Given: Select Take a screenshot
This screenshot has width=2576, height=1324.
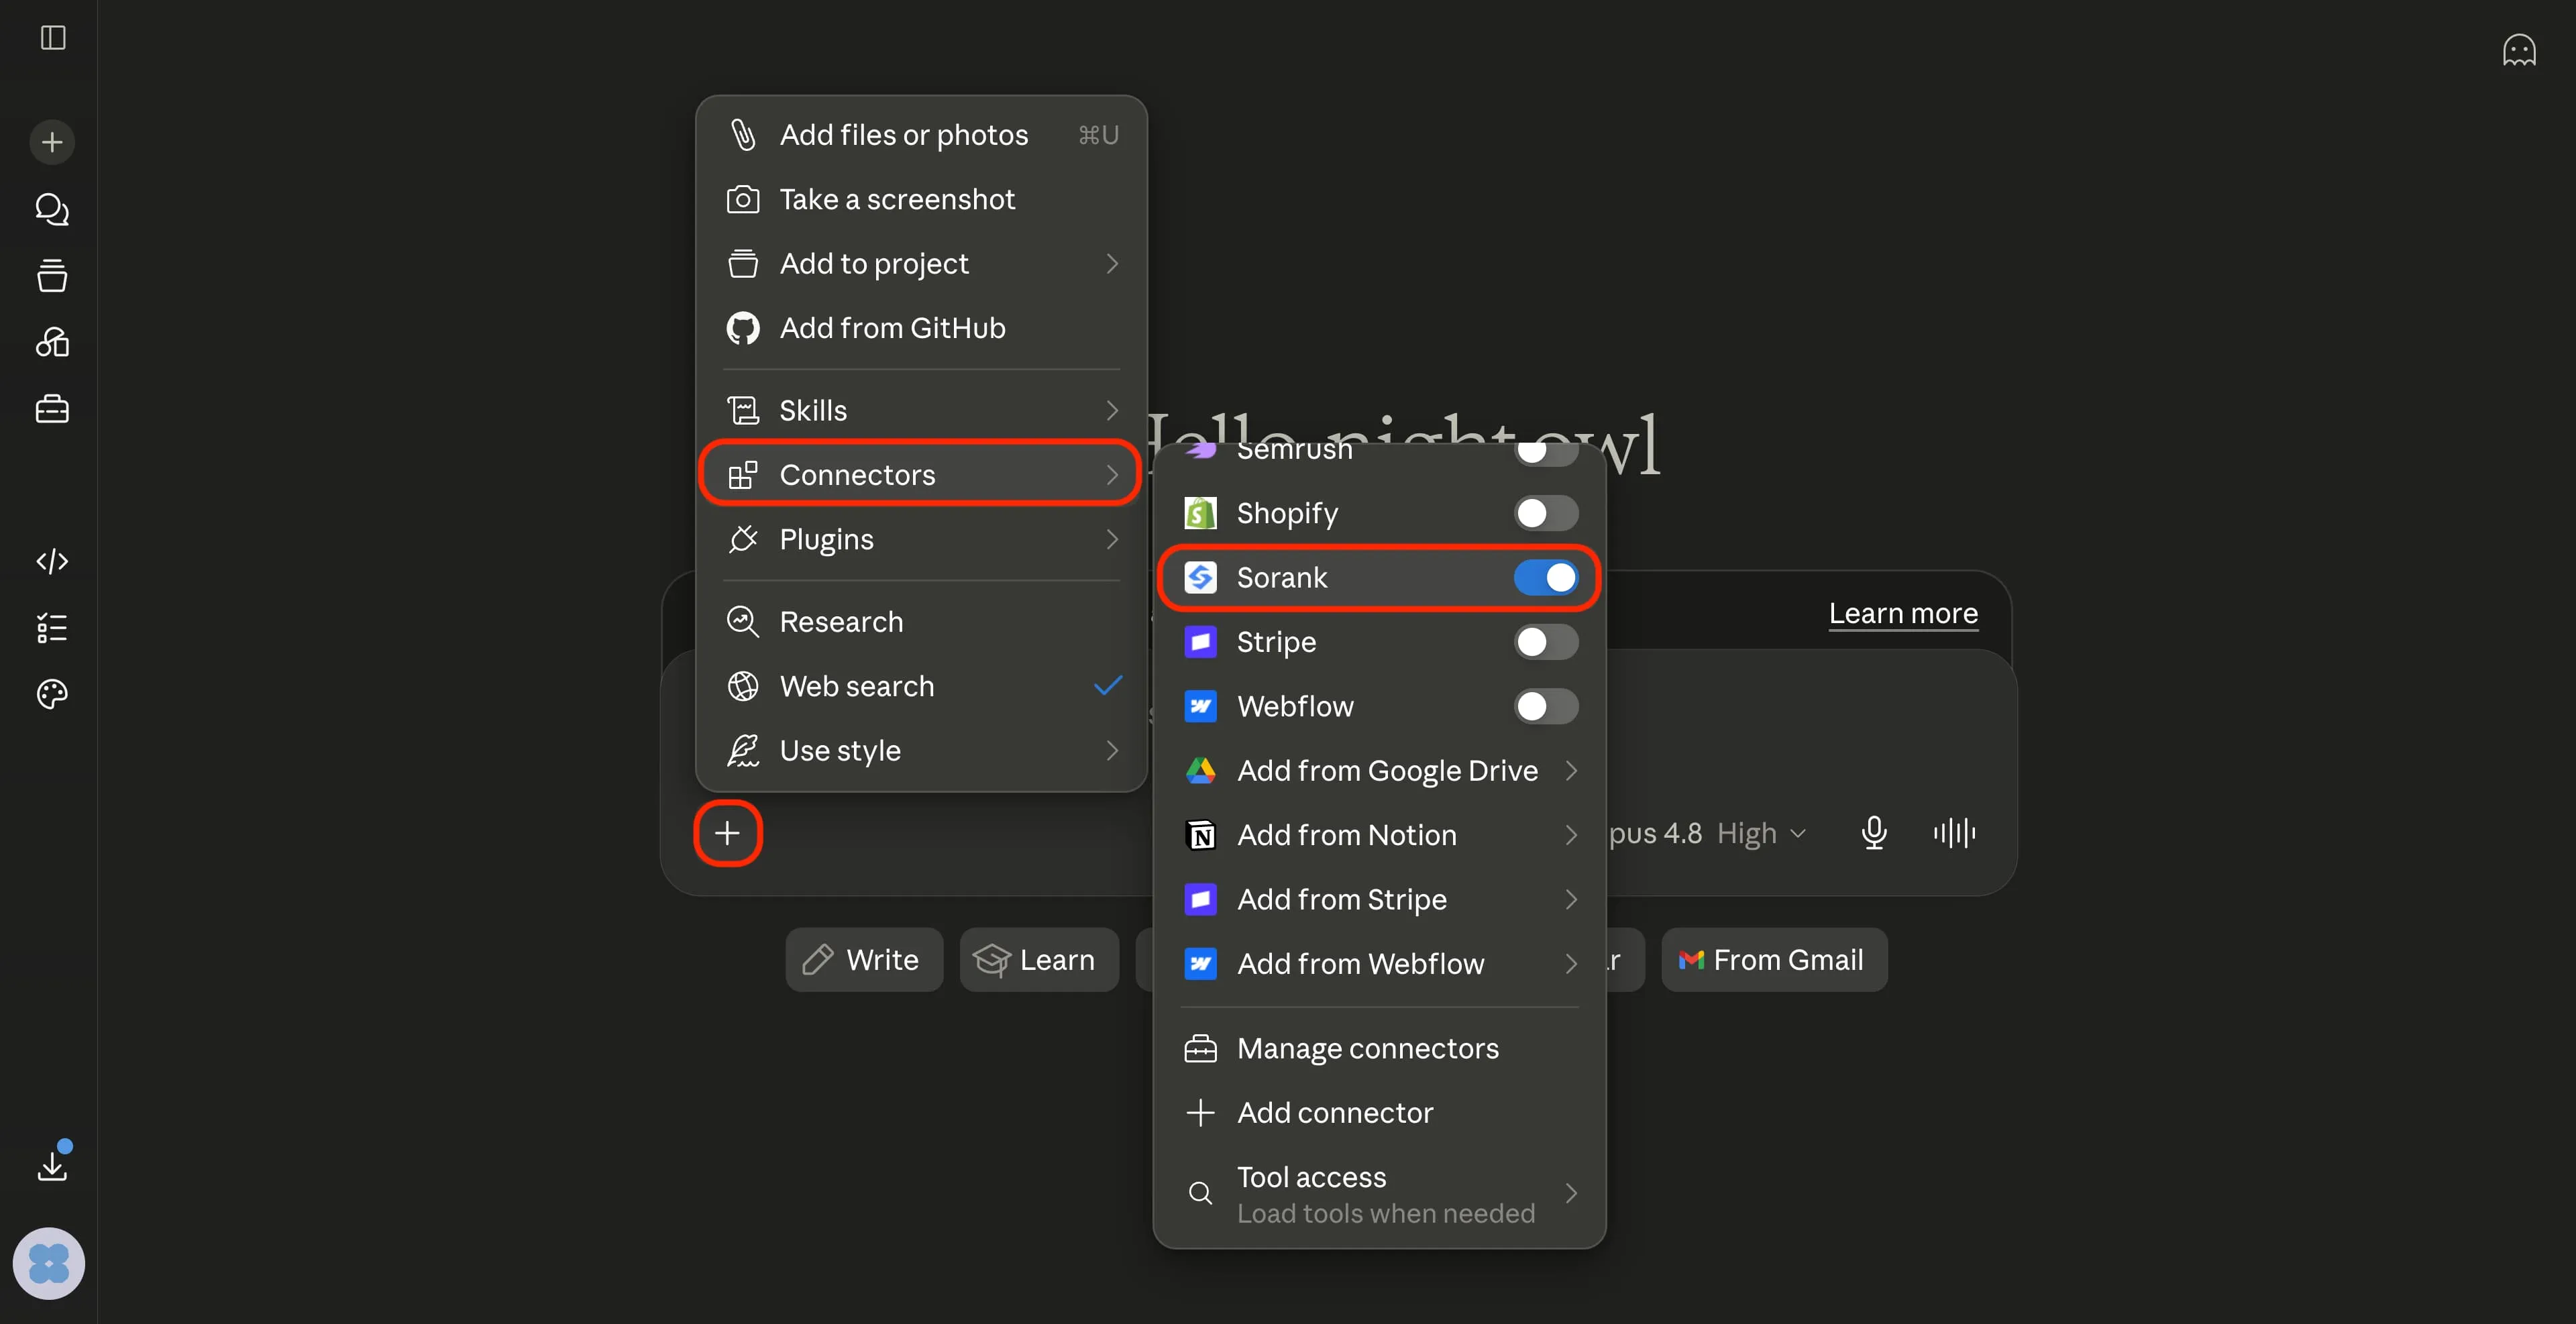Looking at the screenshot, I should (921, 199).
